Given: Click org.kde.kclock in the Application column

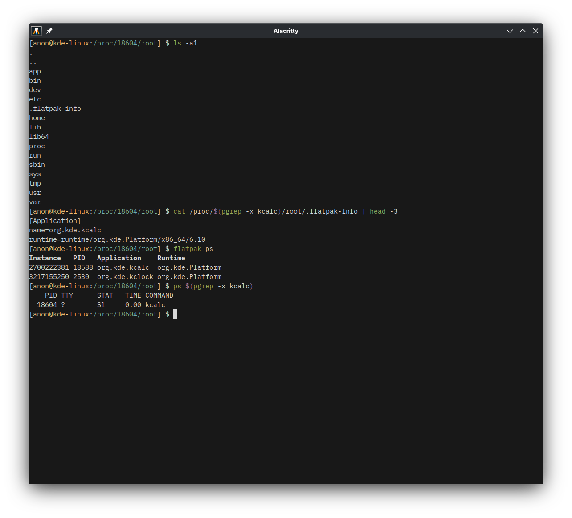Looking at the screenshot, I should coord(125,277).
